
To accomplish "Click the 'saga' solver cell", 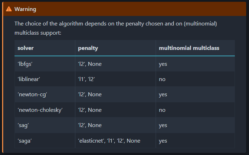I will (x=45, y=141).
